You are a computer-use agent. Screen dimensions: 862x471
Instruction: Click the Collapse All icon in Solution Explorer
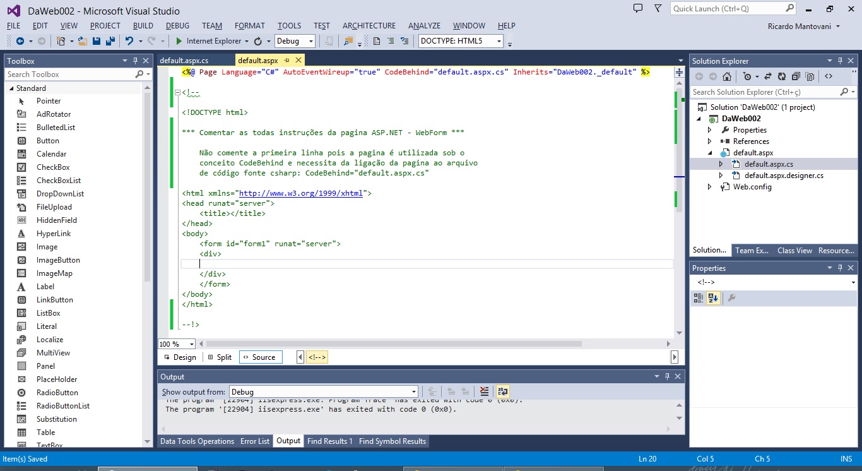pos(795,76)
